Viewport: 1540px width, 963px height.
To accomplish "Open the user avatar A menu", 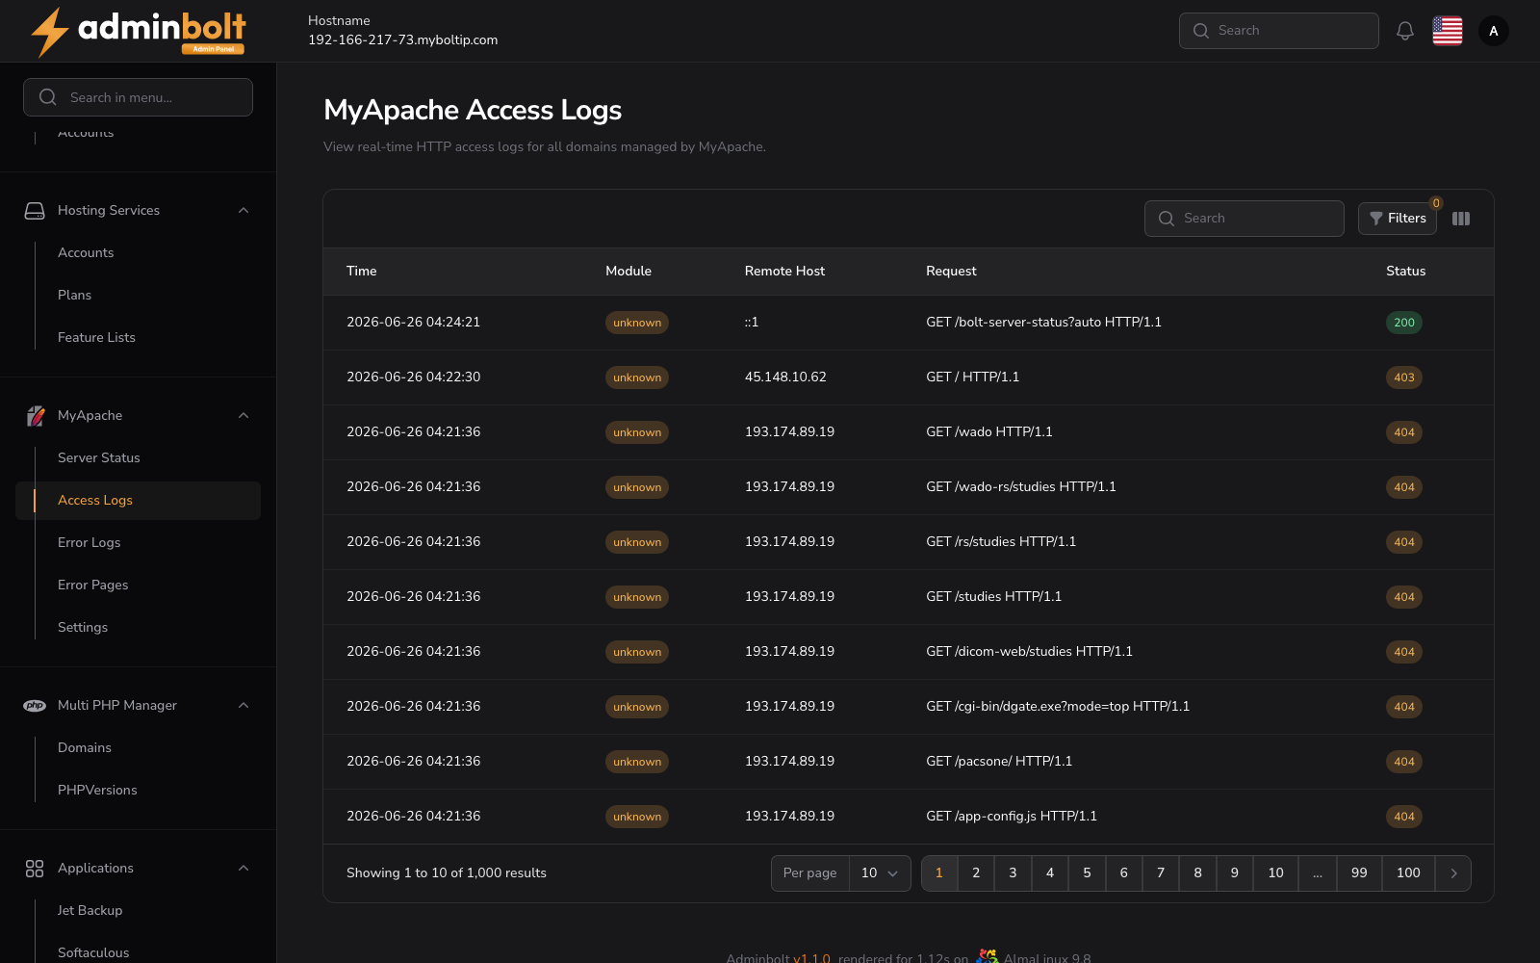I will tap(1494, 31).
